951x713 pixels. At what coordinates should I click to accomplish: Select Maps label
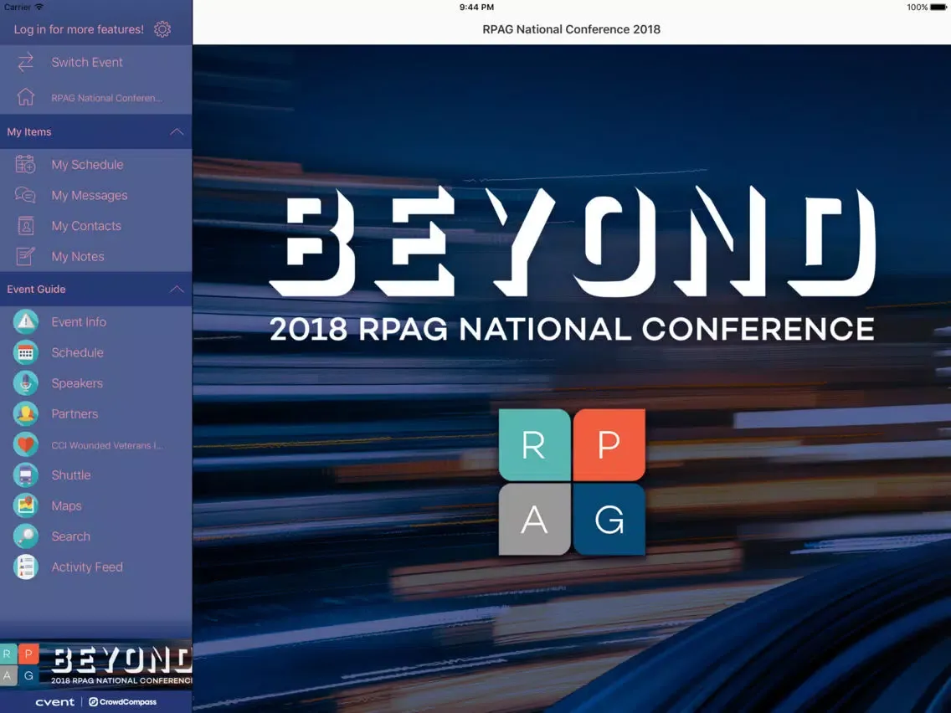point(66,505)
